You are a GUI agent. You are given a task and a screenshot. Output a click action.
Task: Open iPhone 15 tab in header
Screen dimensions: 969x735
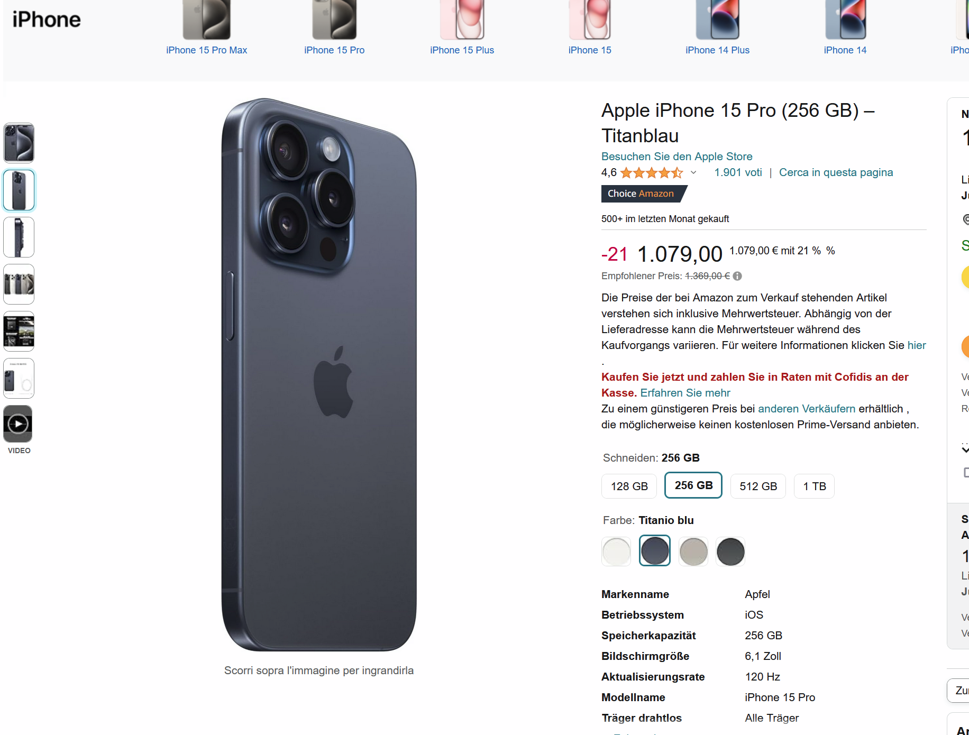pyautogui.click(x=589, y=50)
